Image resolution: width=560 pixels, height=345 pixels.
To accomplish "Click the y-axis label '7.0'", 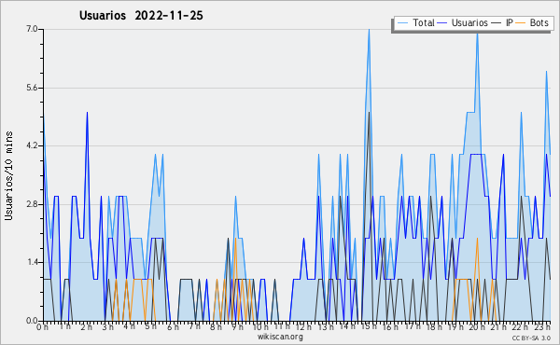I will (32, 29).
